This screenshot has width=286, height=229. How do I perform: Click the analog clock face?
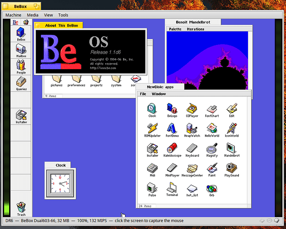click(x=60, y=184)
